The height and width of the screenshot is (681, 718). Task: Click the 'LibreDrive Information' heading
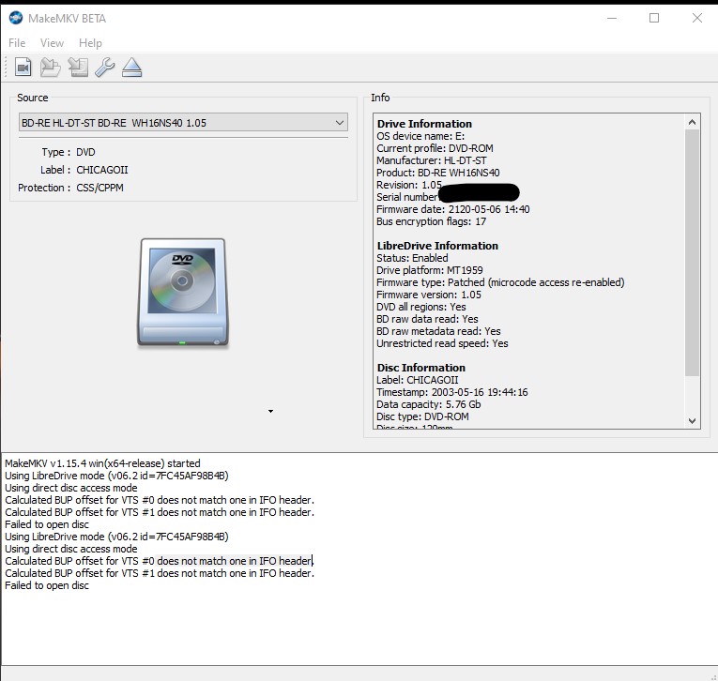click(437, 246)
